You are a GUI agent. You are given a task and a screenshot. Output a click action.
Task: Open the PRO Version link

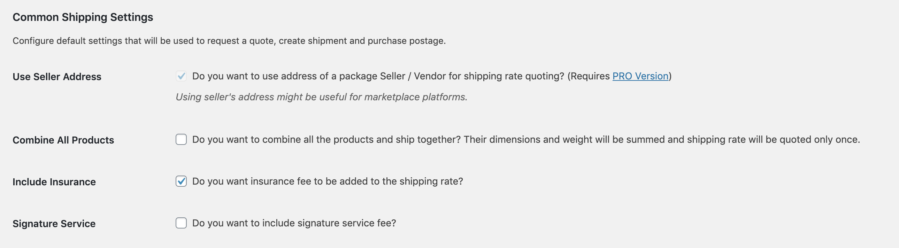pos(640,76)
